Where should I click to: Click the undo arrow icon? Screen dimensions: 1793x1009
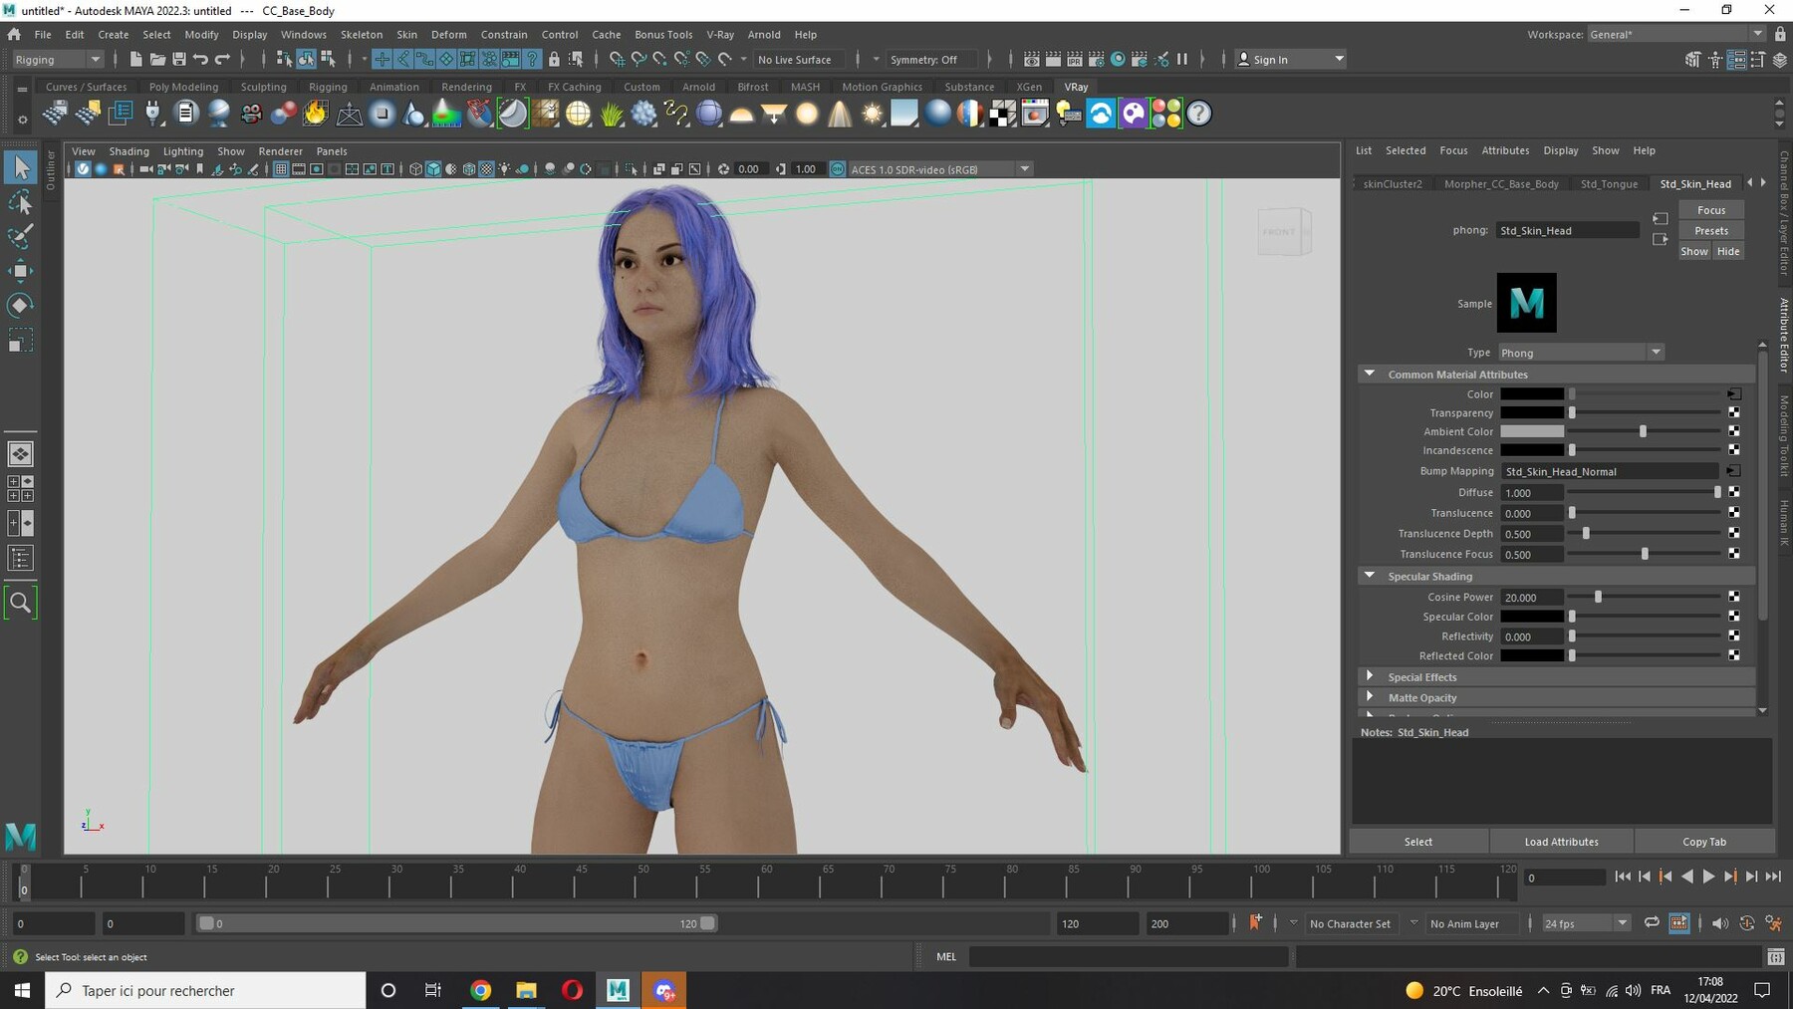(201, 59)
